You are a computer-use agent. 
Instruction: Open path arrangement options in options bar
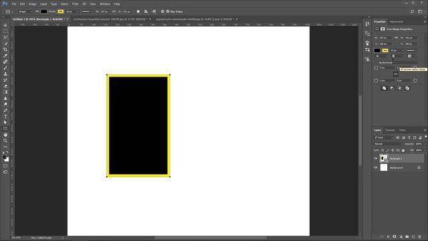[154, 11]
